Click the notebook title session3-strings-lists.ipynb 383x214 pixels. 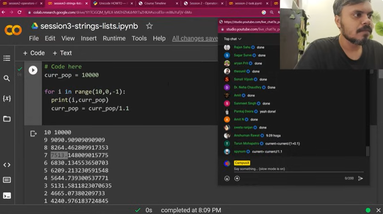click(x=89, y=26)
